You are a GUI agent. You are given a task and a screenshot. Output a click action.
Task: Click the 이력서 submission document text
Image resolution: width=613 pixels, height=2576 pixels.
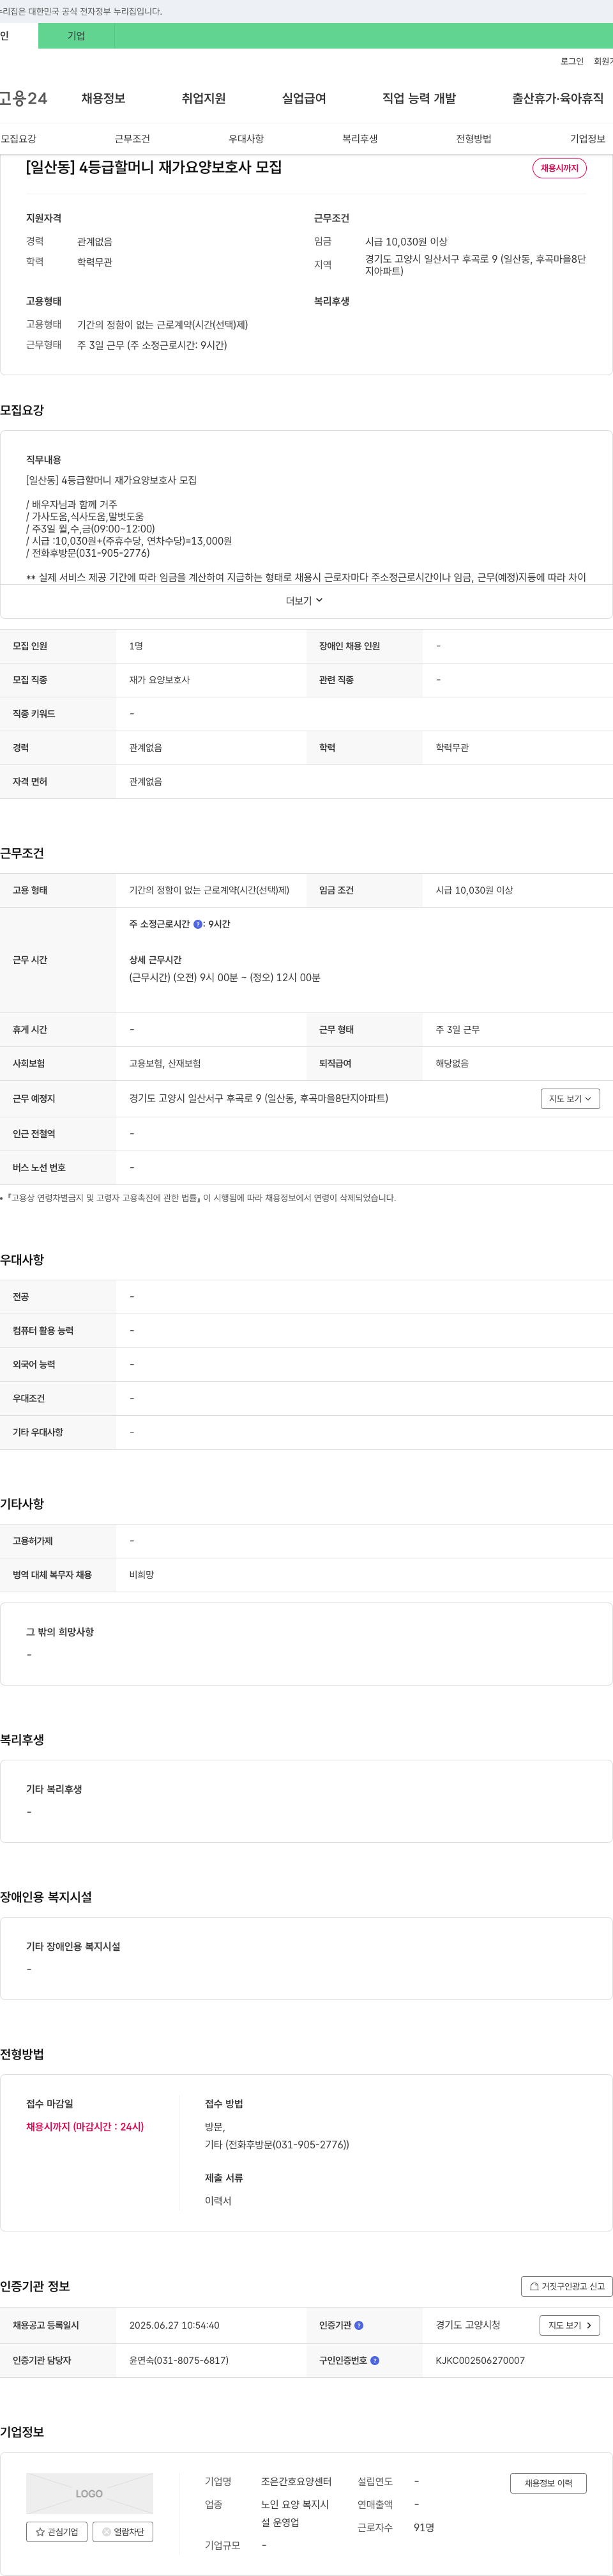(x=218, y=2201)
